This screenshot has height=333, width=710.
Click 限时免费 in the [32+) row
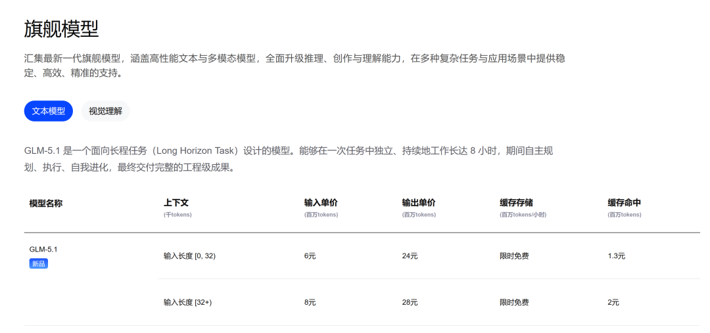coord(514,302)
